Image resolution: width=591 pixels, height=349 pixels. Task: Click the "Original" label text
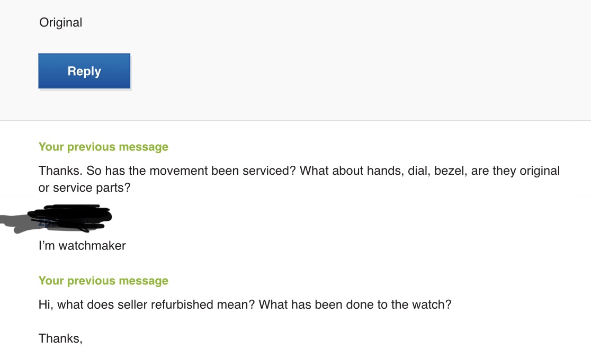point(60,23)
